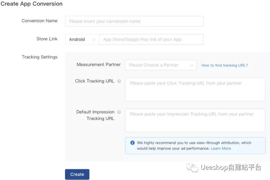The height and width of the screenshot is (180, 270).
Task: Click the Ueeshop watermark text
Action: pos(231,168)
